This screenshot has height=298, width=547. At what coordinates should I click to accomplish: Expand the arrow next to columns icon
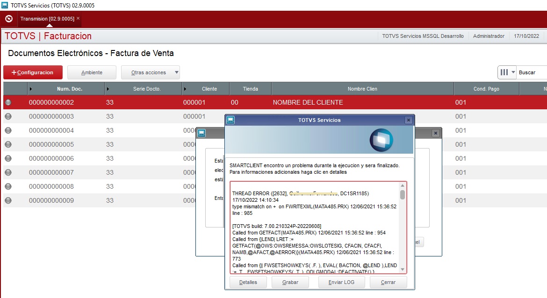pyautogui.click(x=513, y=72)
